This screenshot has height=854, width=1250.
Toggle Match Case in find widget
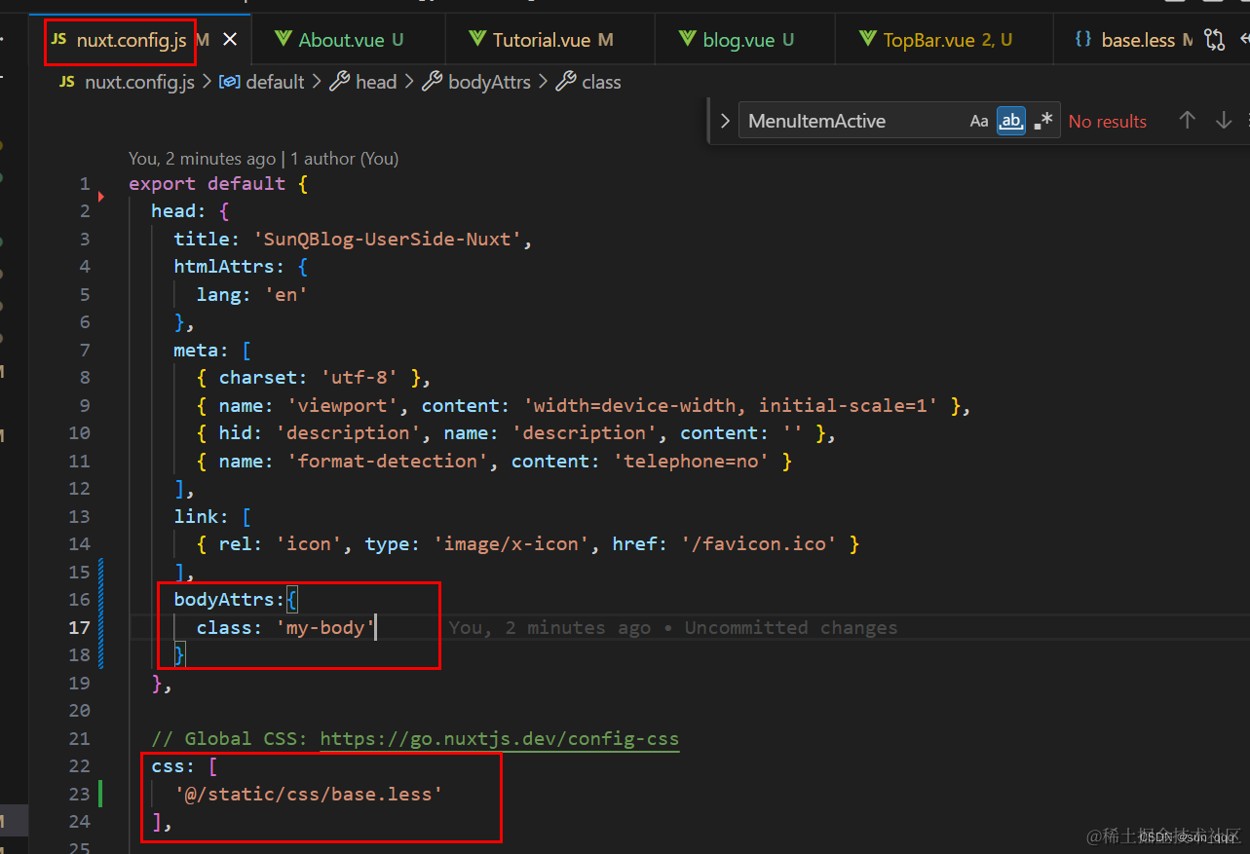(x=979, y=122)
